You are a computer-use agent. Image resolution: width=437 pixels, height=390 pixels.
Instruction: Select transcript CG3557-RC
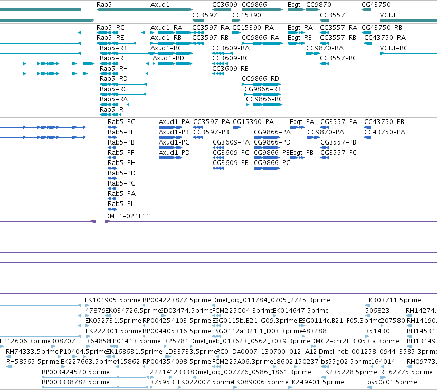tap(338, 58)
